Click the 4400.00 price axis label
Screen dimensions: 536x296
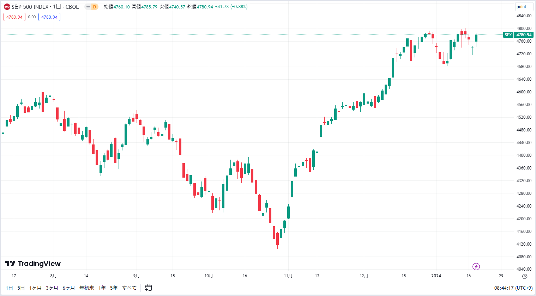pyautogui.click(x=524, y=155)
